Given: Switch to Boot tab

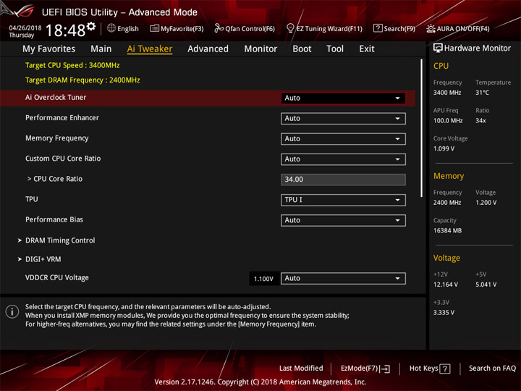Looking at the screenshot, I should click(302, 49).
